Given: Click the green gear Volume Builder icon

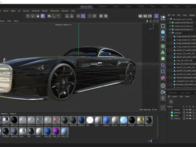Looking at the screenshot, I should click(x=163, y=59).
